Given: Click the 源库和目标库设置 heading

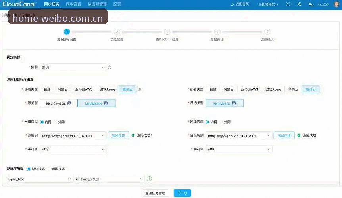Looking at the screenshot, I should coord(20,79).
